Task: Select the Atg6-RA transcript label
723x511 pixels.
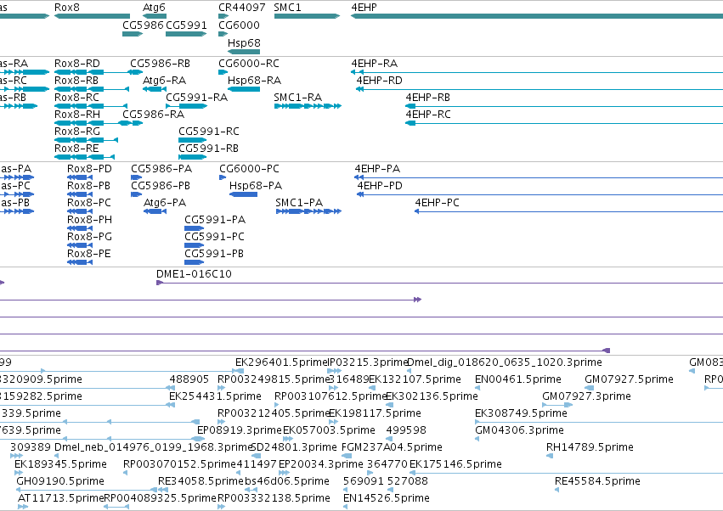Action: pyautogui.click(x=165, y=80)
